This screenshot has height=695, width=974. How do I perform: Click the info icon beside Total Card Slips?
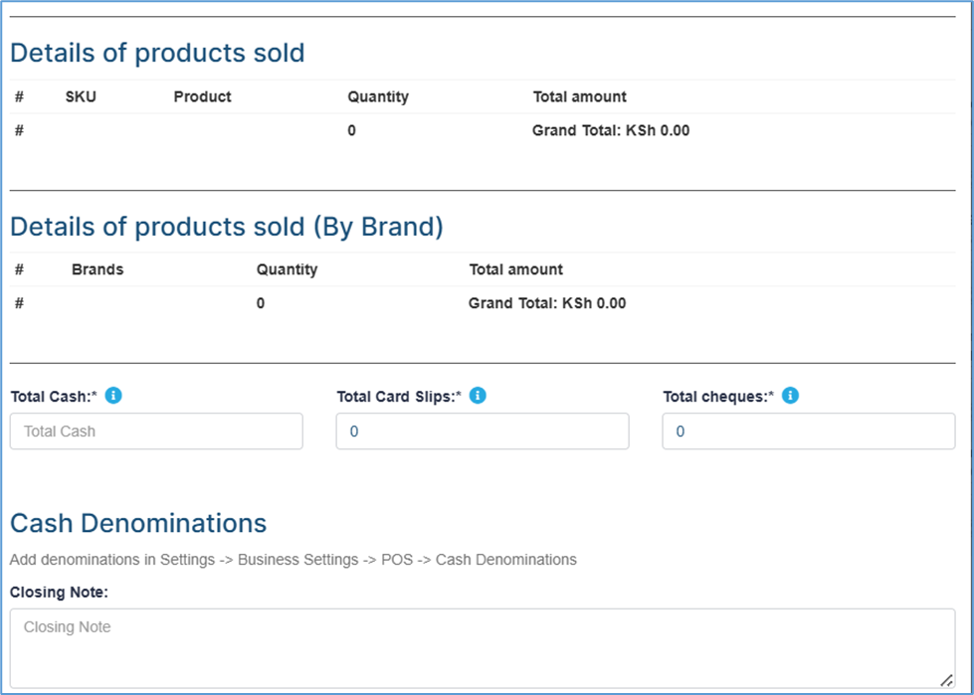478,396
